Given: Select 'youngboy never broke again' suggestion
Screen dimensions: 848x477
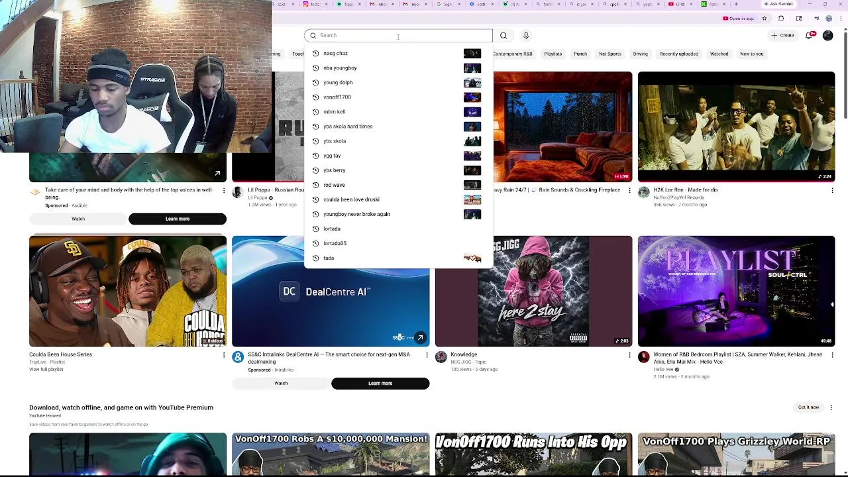Looking at the screenshot, I should click(x=398, y=213).
